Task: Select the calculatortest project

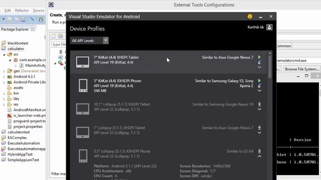Action: [x=19, y=132]
